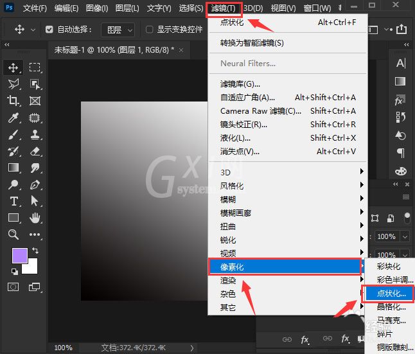Select the Eraser tool
This screenshot has height=354, width=415.
pyautogui.click(x=35, y=151)
